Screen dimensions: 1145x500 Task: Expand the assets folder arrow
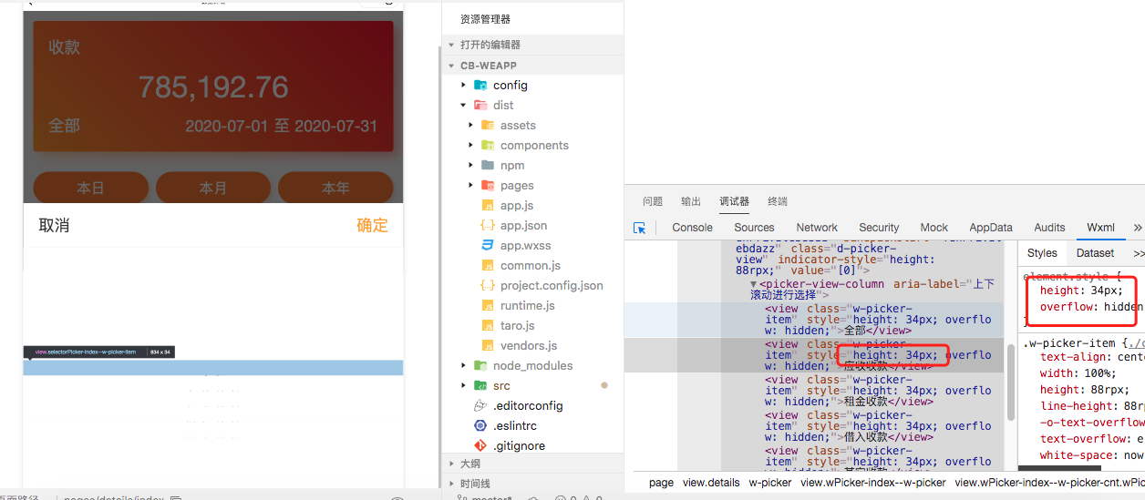(x=471, y=125)
